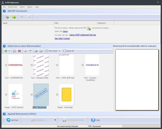Viewport: 162px width, 129px height.
Task: Sort by the Path column header
Action: [75, 23]
